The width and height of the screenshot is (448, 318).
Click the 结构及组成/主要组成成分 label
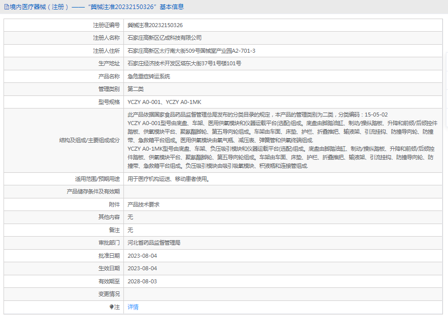[x=89, y=140]
